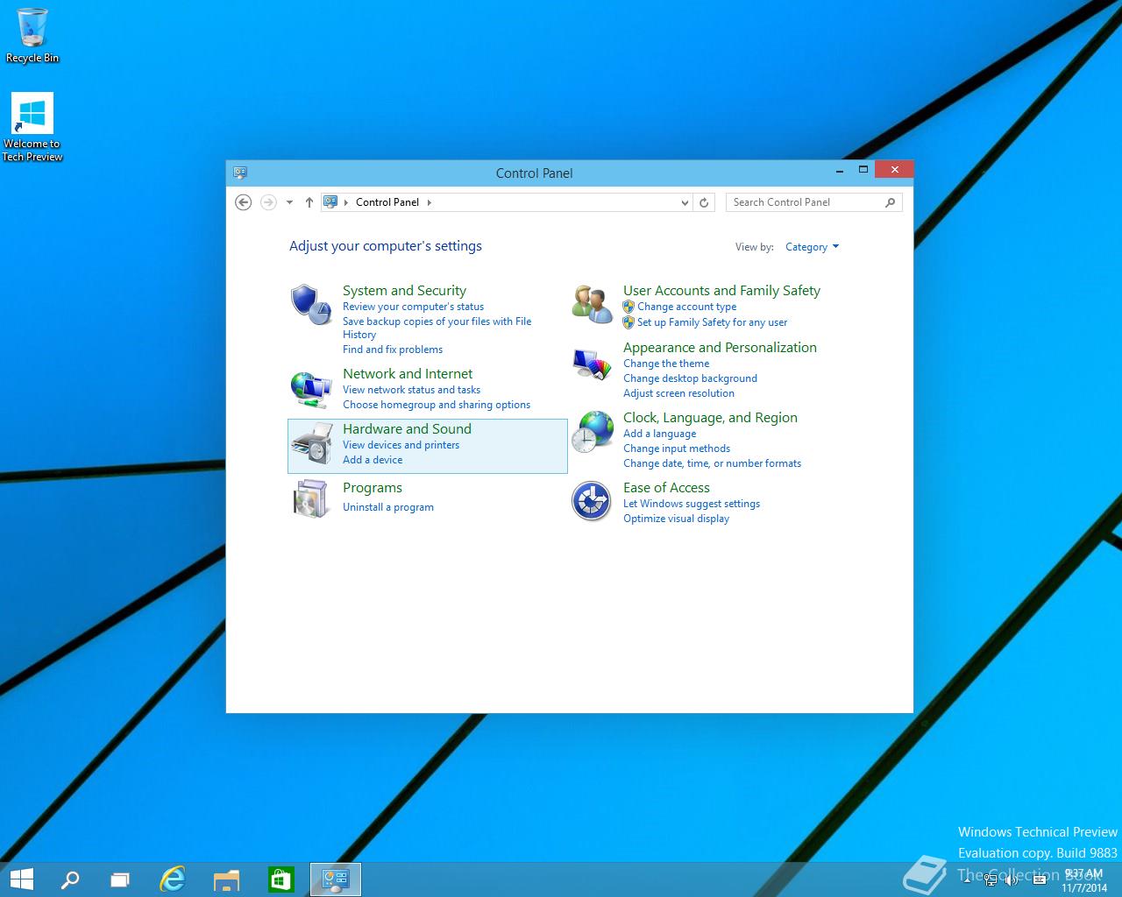Click Adjust screen resolution
The image size is (1122, 897).
click(678, 393)
